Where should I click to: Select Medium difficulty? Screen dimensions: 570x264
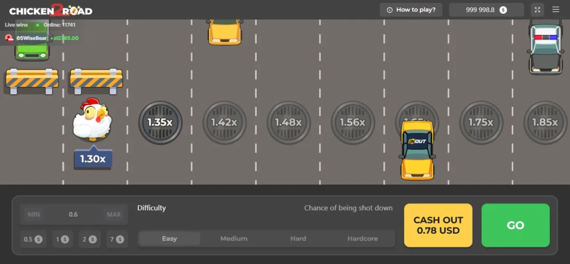(x=234, y=239)
